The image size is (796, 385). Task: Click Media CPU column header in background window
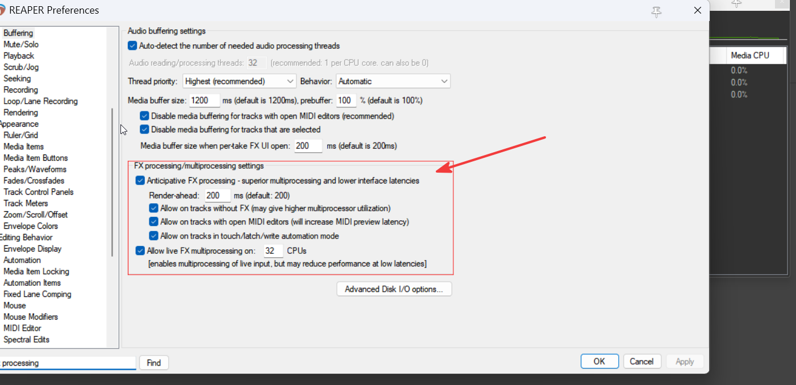[x=750, y=55]
